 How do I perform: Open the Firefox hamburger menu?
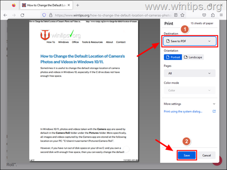point(221,15)
